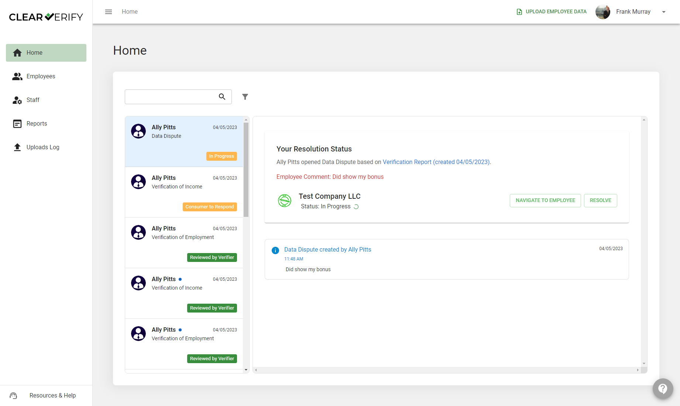
Task: Click the ClearVerify logo
Action: (46, 17)
